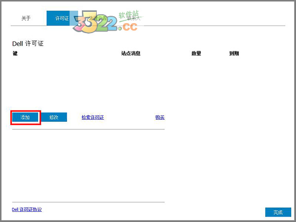Select the 许可证 tab

coord(62,18)
